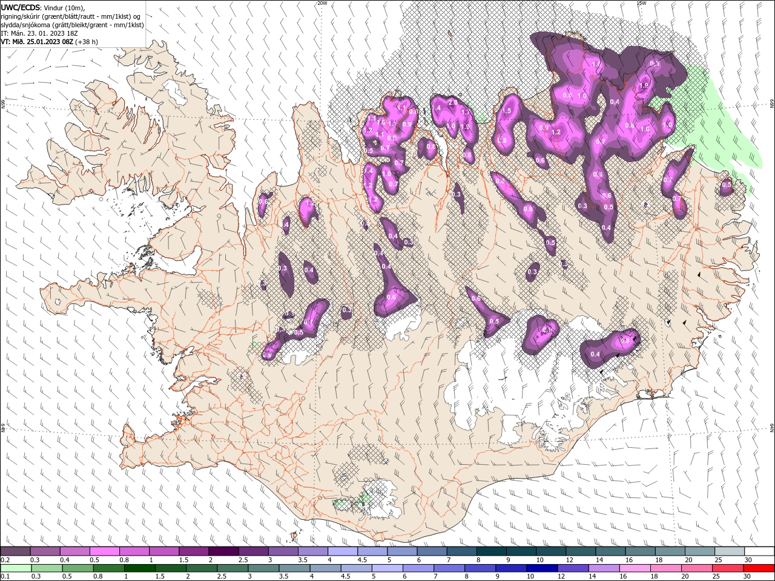Screen dimensions: 775x581
Task: Click the 'slydda/snjókoma' header line
Action: pyautogui.click(x=71, y=25)
